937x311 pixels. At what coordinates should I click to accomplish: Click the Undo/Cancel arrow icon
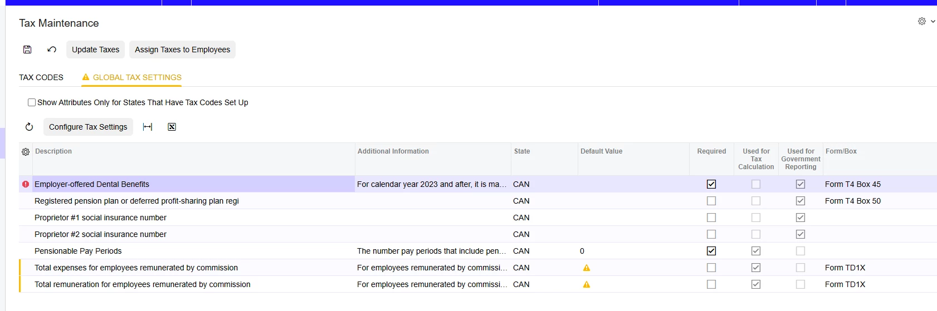click(52, 50)
